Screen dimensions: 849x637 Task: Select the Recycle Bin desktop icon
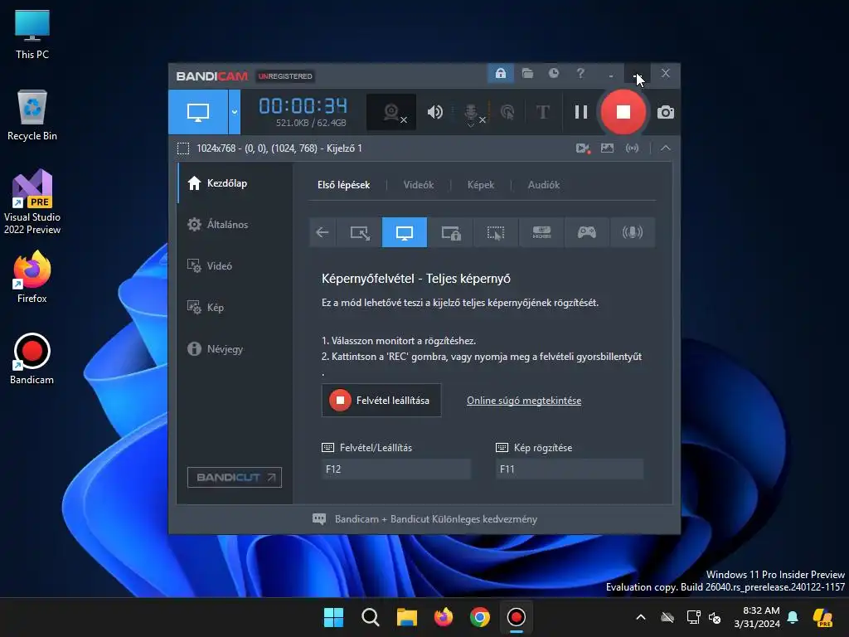tap(32, 115)
